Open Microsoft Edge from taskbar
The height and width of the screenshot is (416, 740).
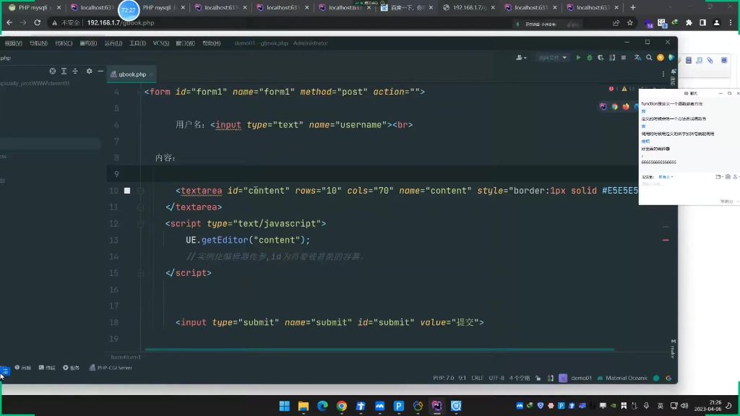[322, 406]
